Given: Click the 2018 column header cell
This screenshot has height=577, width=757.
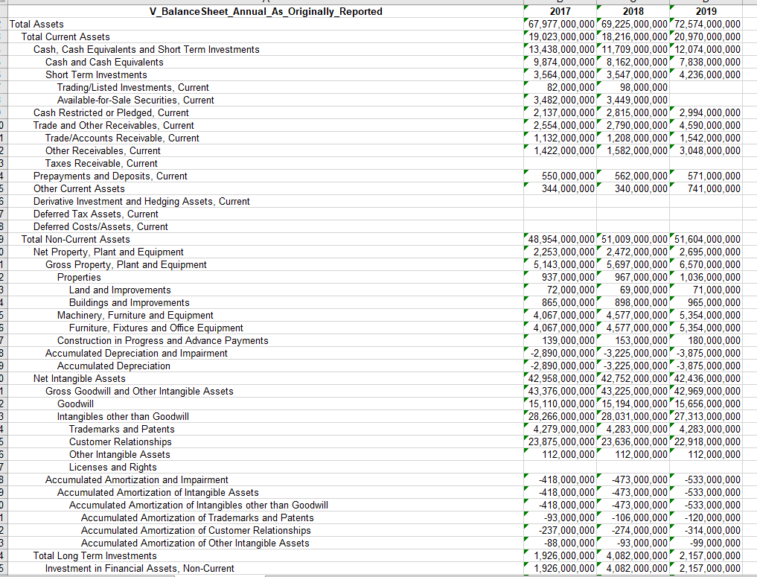Looking at the screenshot, I should (x=633, y=11).
